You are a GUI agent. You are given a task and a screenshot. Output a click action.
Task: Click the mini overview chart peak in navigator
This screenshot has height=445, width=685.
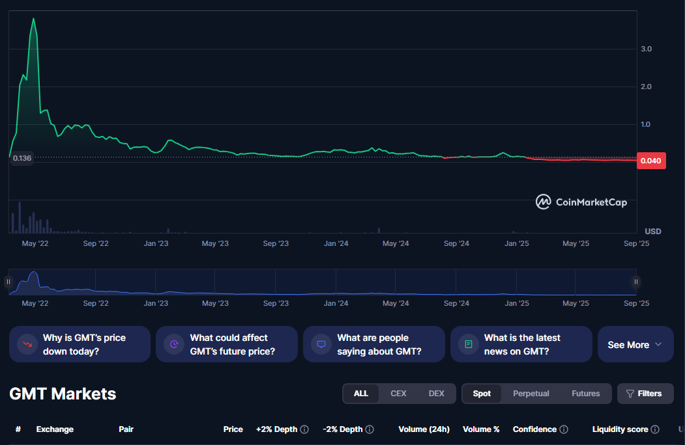[x=34, y=273]
